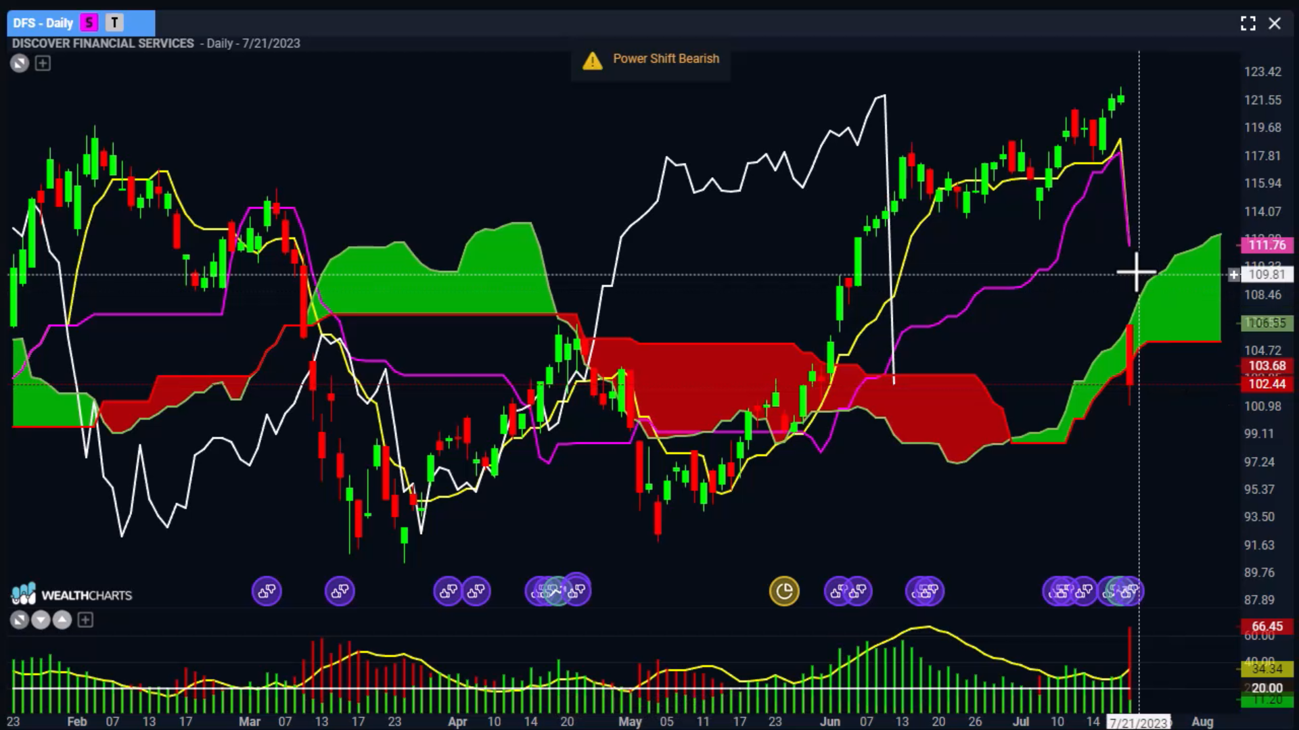Click the 121.55 value on price axis
1299x730 pixels.
click(1262, 100)
